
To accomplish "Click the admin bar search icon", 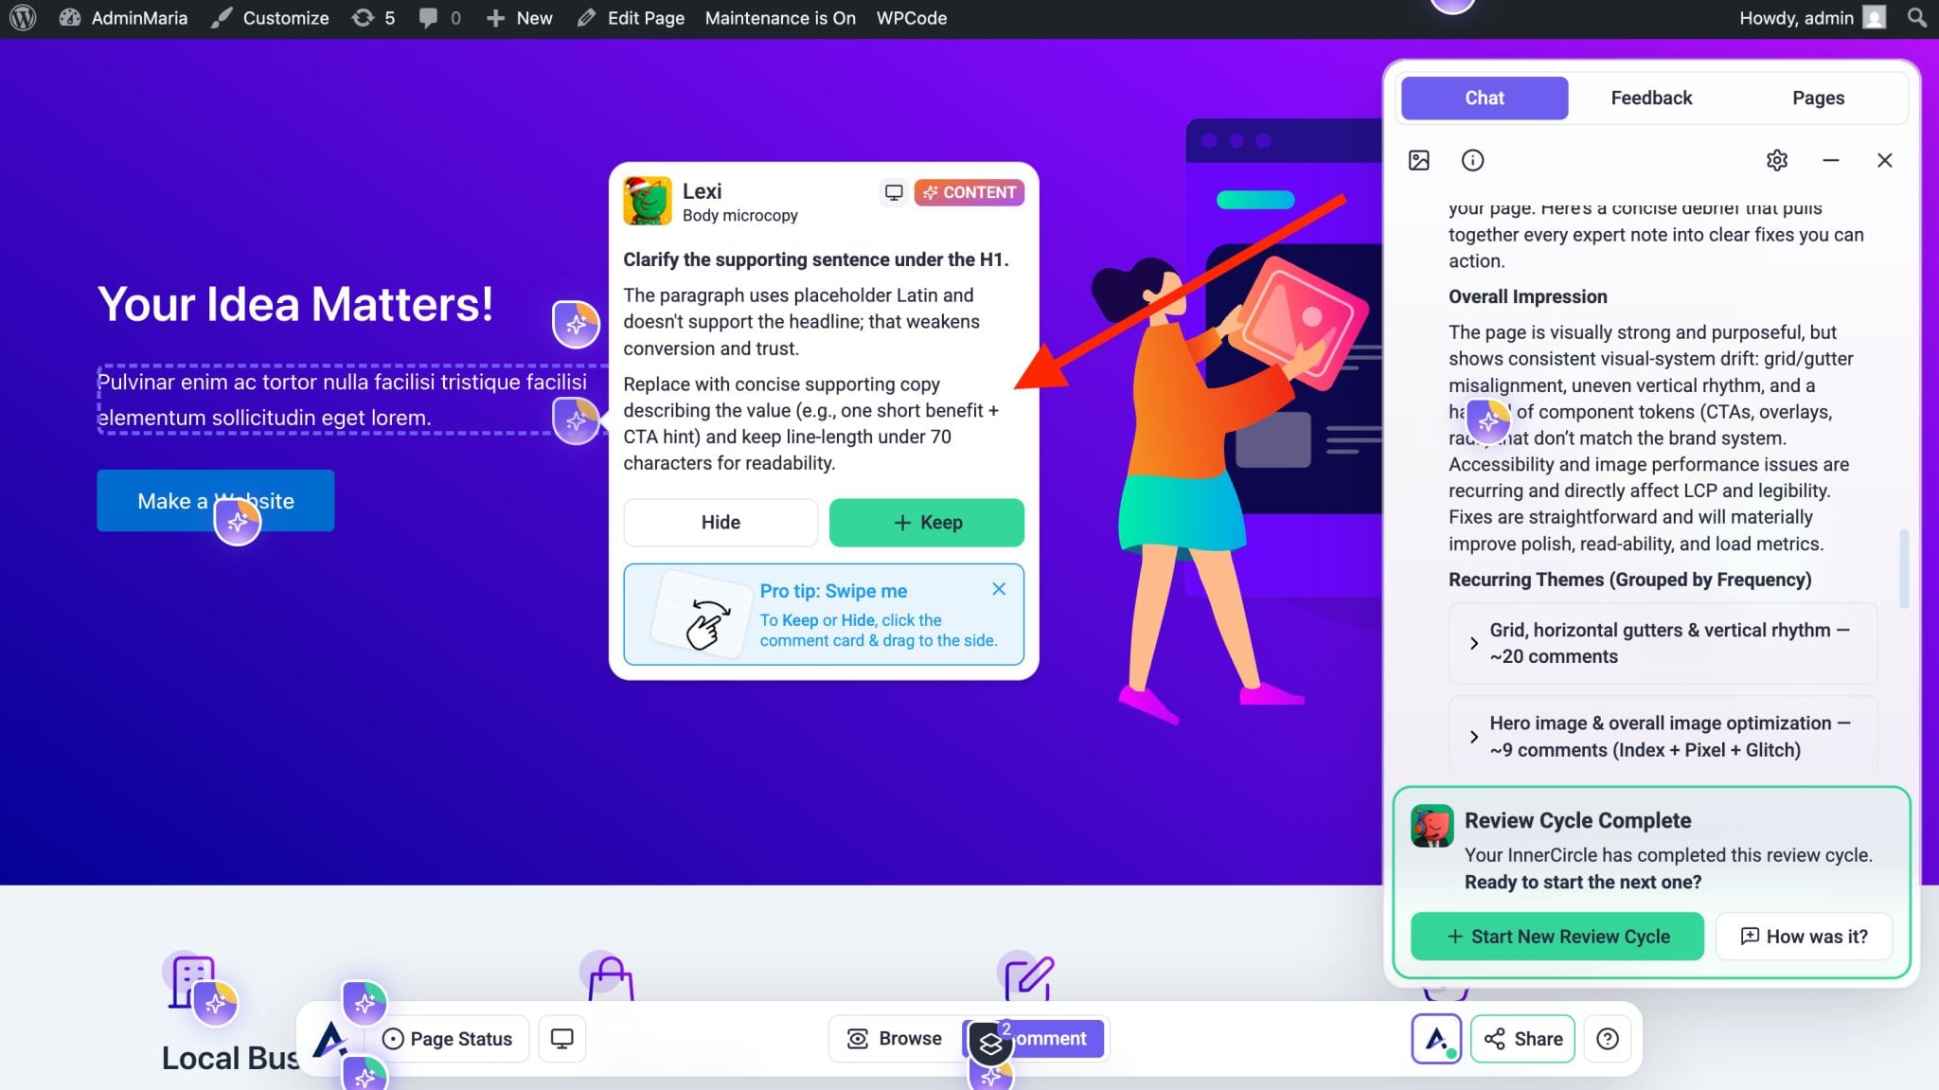I will pos(1917,18).
